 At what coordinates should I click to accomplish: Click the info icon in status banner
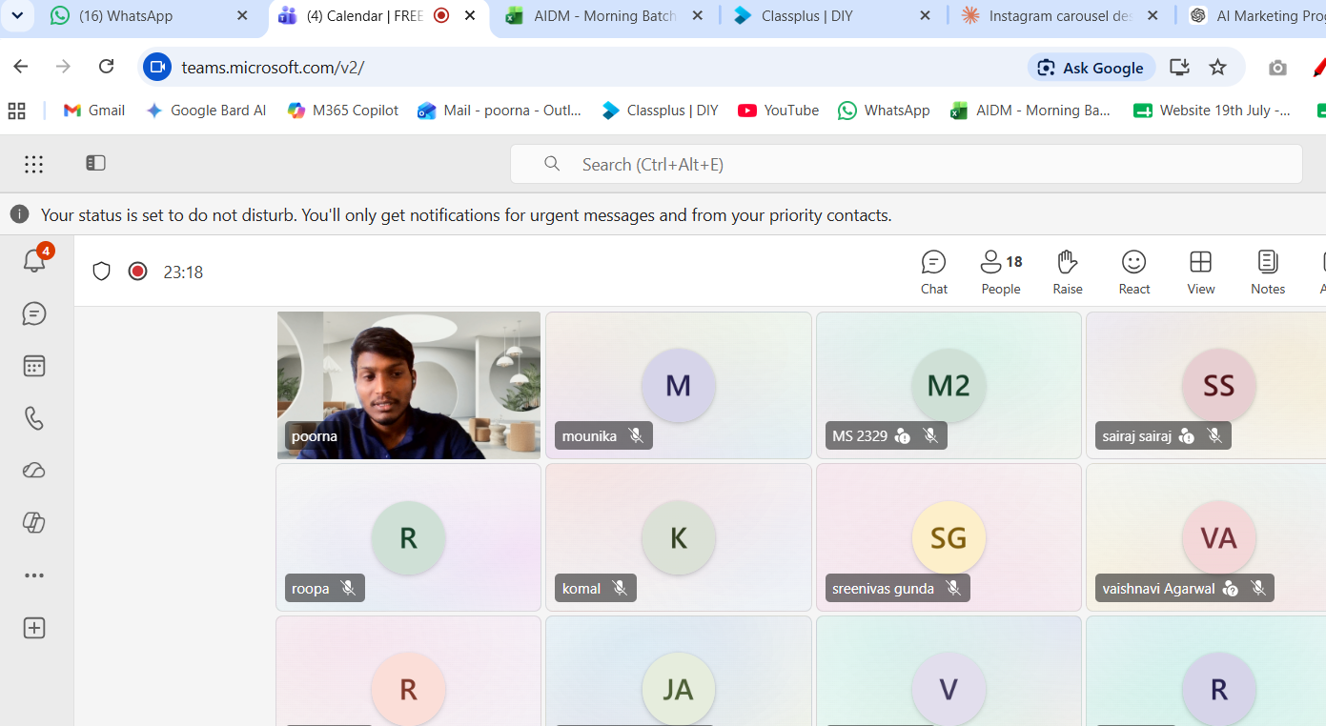(19, 214)
